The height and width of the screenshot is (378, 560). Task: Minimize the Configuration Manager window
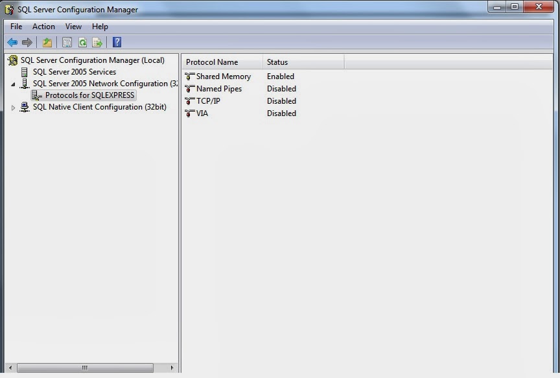click(x=496, y=6)
